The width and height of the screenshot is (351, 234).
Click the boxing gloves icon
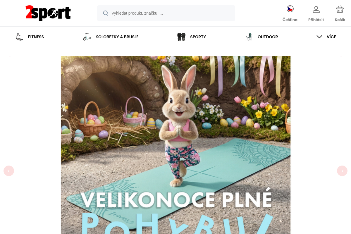(x=181, y=37)
